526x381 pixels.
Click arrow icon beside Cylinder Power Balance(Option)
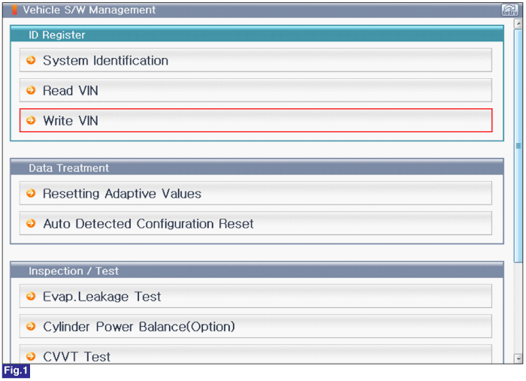coord(31,326)
